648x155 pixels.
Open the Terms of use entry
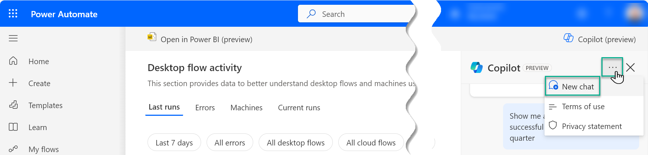[583, 107]
